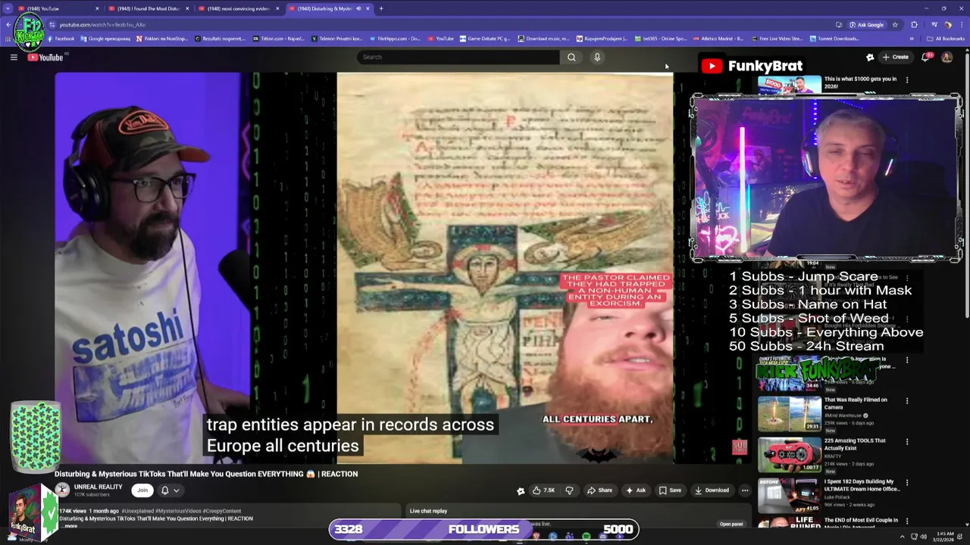The width and height of the screenshot is (970, 545).
Task: Click the #Unexplained hashtag
Action: 138,511
